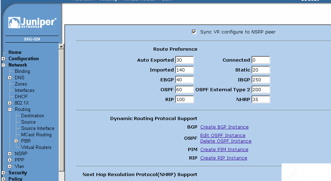Expand the PBR submenu
The height and width of the screenshot is (181, 331).
point(16,141)
